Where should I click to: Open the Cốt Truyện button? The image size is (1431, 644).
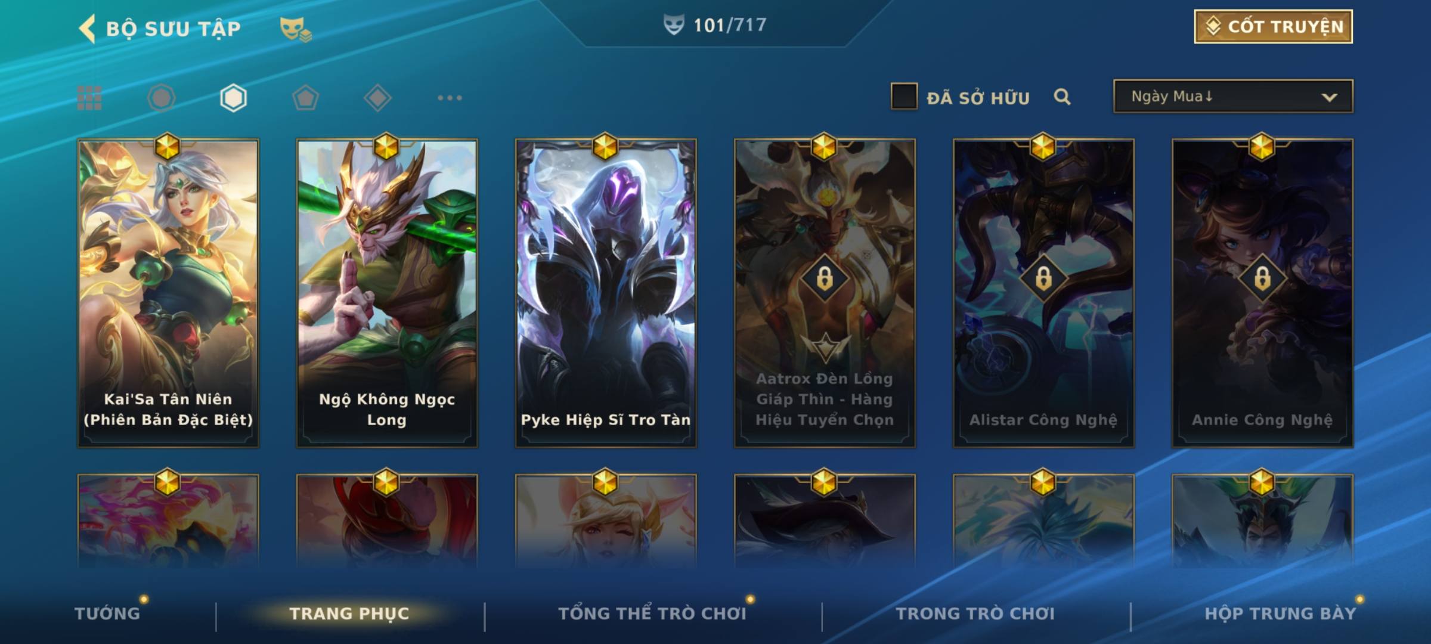coord(1273,26)
